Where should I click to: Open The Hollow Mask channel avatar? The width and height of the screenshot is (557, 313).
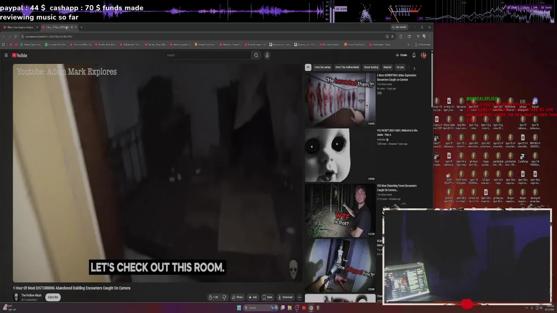(x=17, y=297)
